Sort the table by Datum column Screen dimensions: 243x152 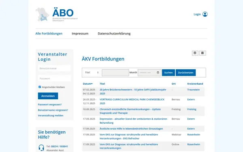coord(87,84)
